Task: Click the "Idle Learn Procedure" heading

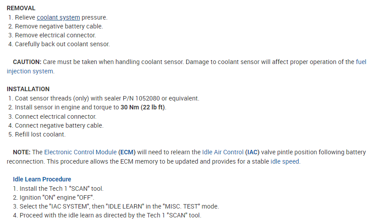Action: tap(42, 179)
